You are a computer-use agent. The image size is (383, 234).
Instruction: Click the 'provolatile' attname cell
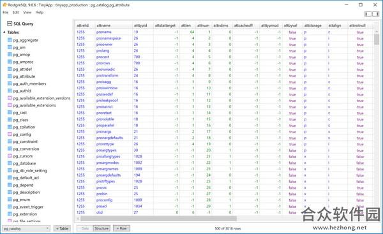point(114,119)
